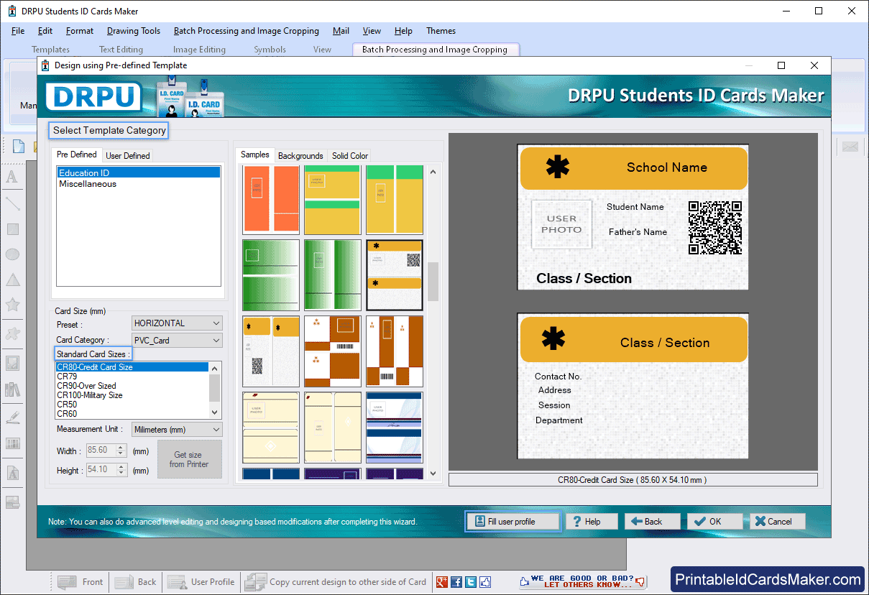This screenshot has width=869, height=595.
Task: Select the Barcode tool
Action: coord(12,443)
